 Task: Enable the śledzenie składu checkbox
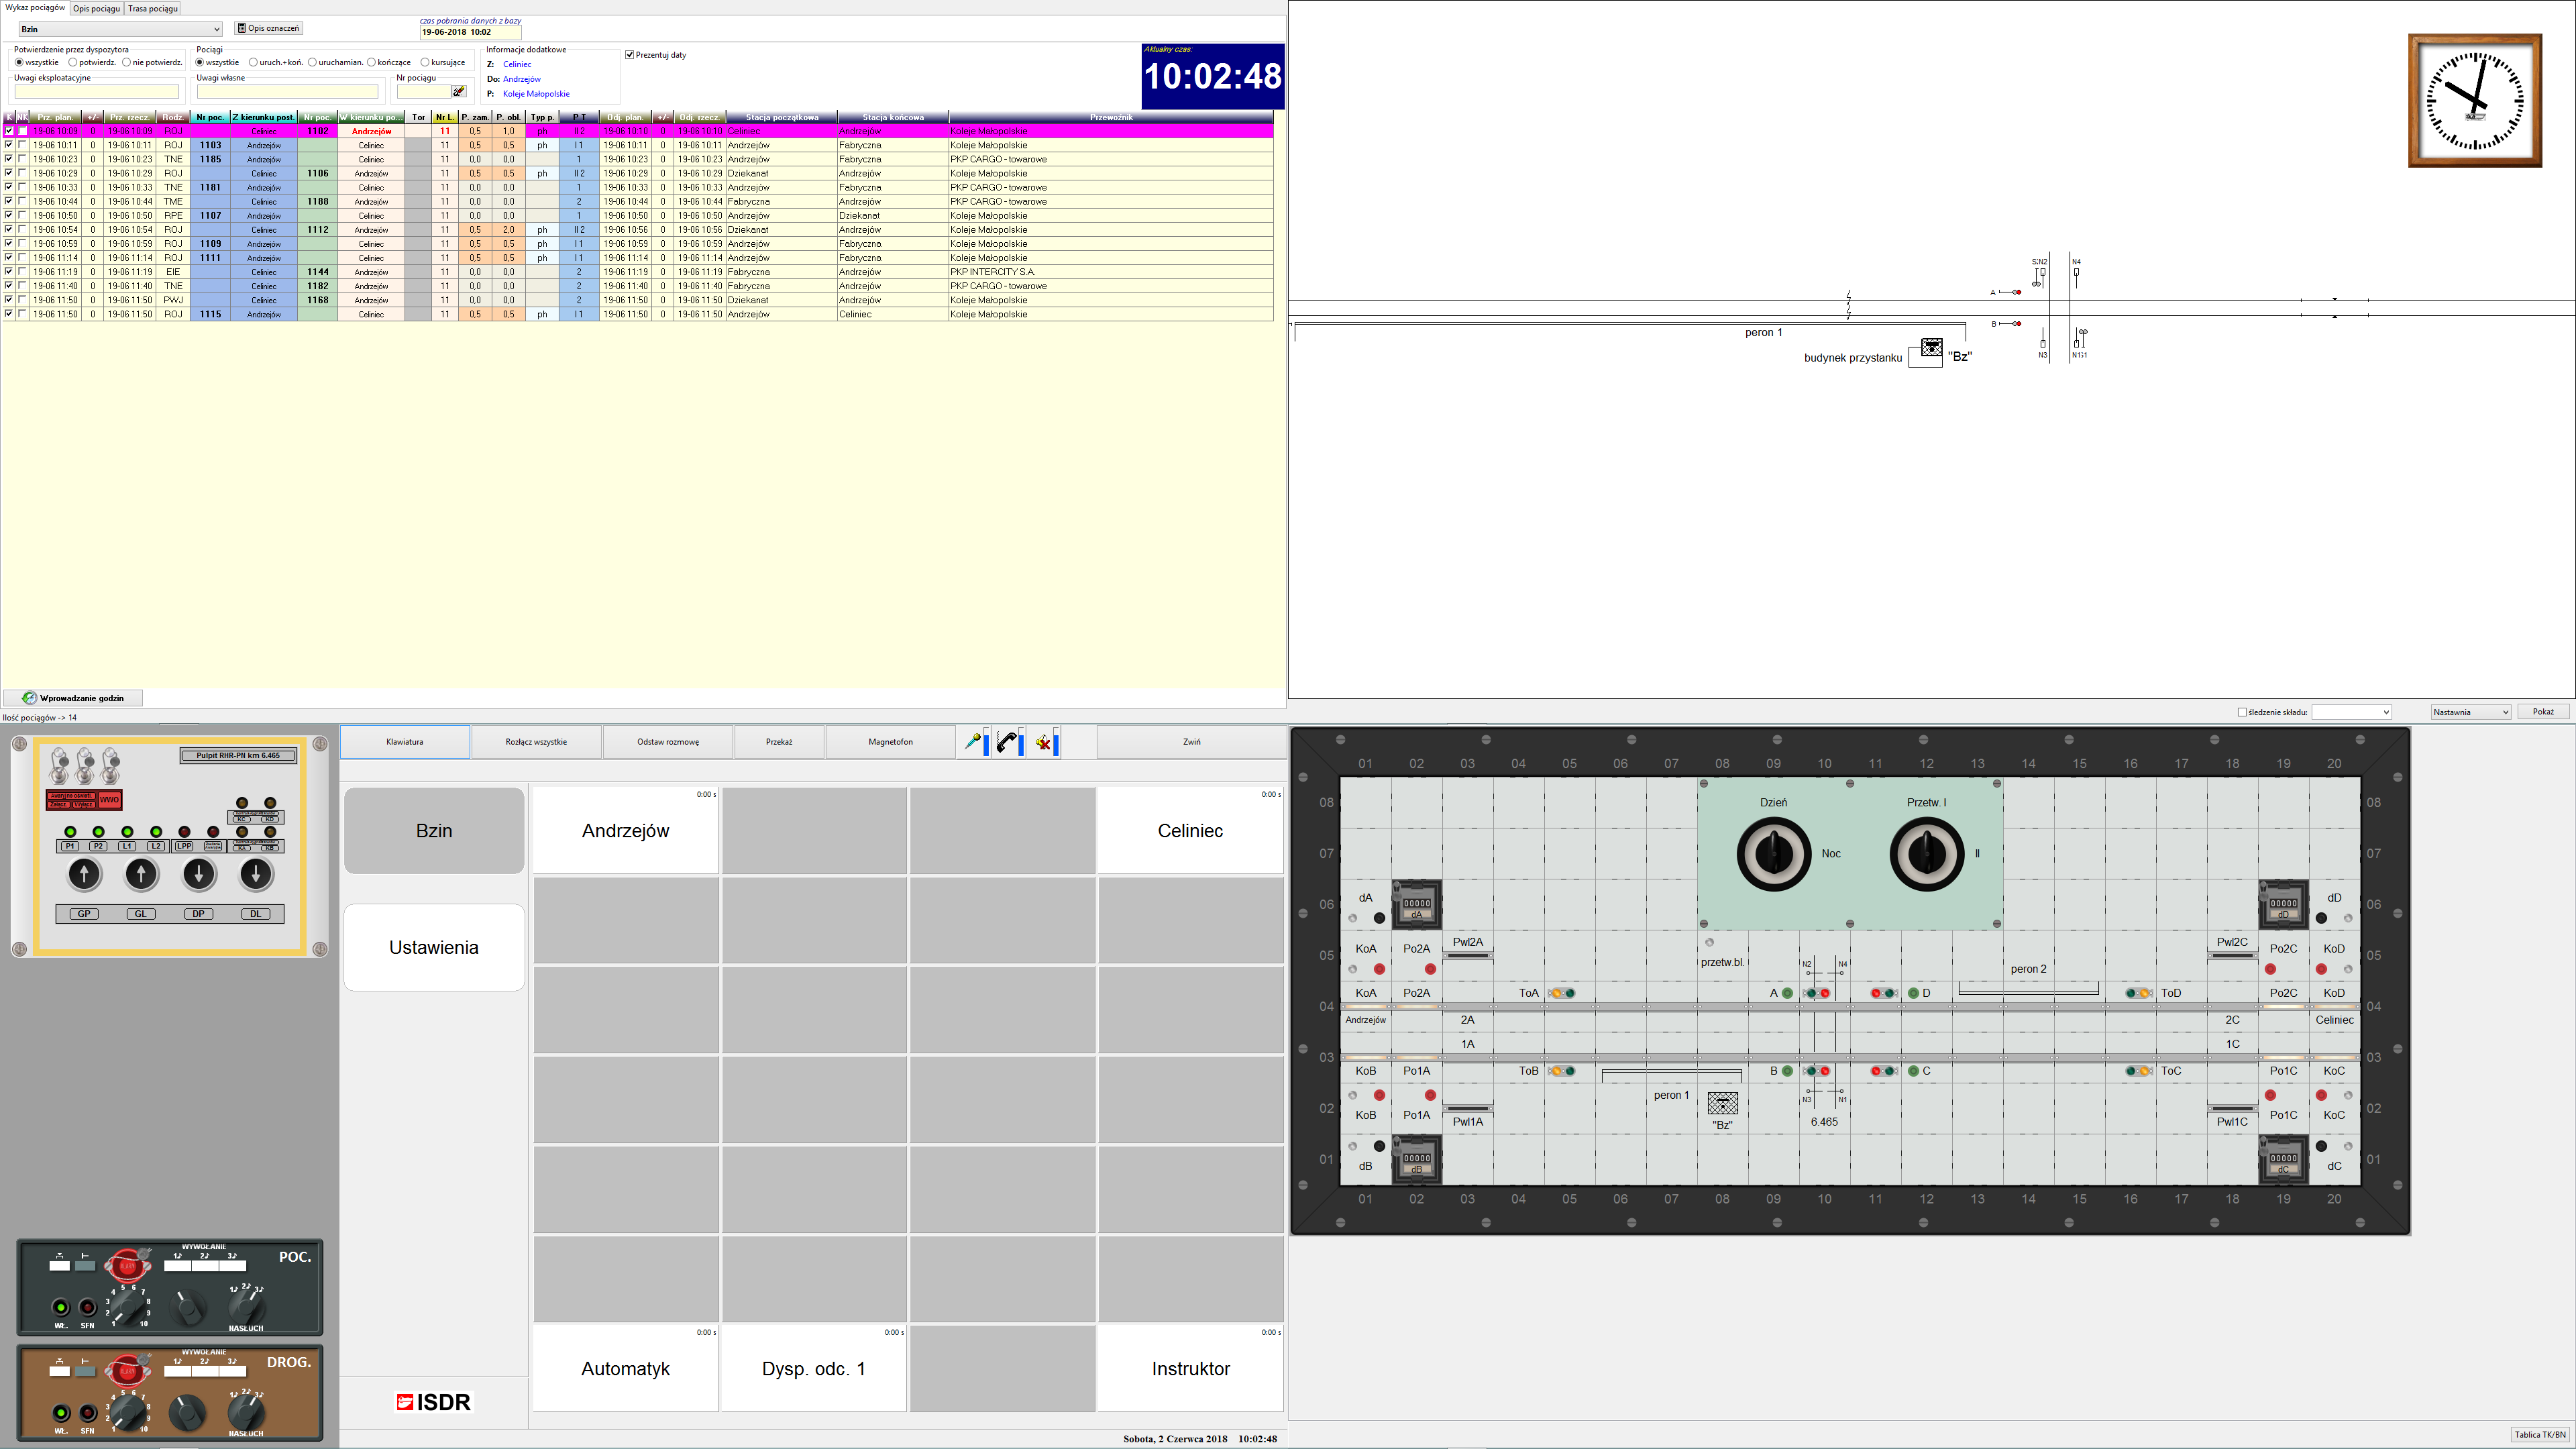tap(2242, 712)
